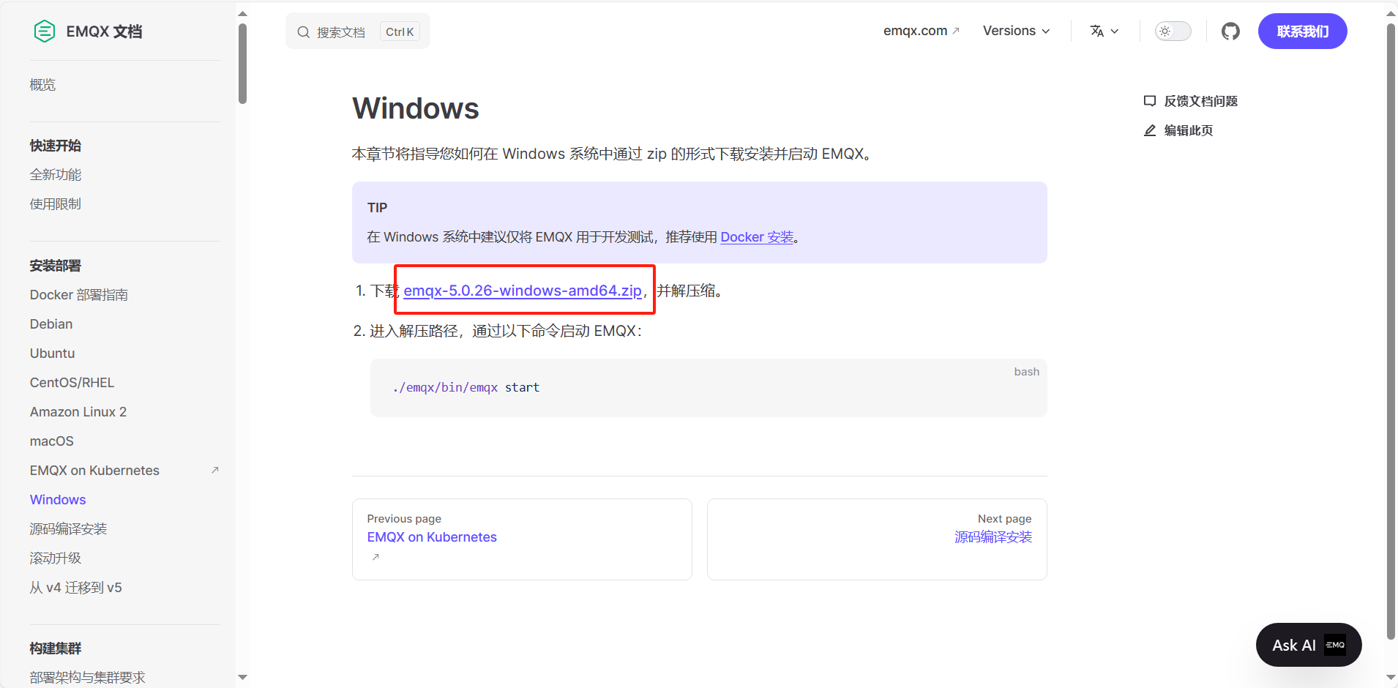Click external arrow icon beside emqx.com
Image resolution: width=1398 pixels, height=688 pixels.
[x=956, y=31]
